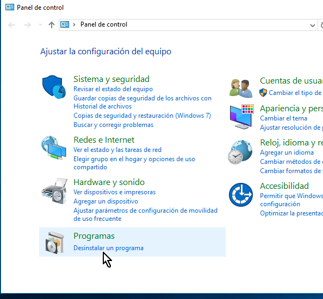Open Sistema y seguridad category

click(111, 79)
